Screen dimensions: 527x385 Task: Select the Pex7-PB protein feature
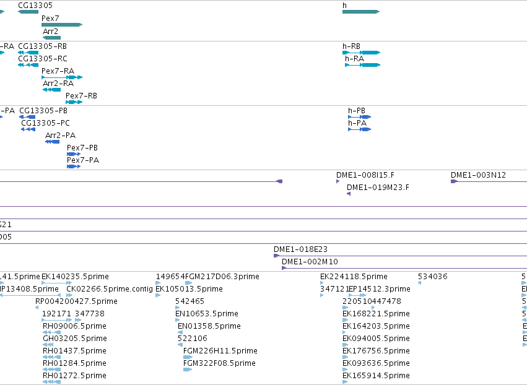pyautogui.click(x=74, y=154)
